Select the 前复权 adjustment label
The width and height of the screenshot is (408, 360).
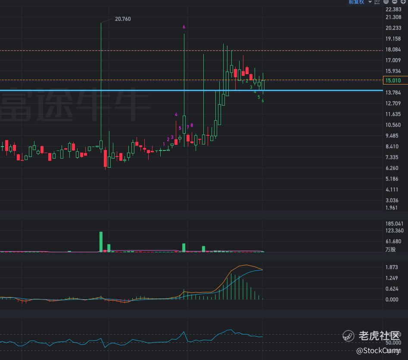(x=356, y=2)
